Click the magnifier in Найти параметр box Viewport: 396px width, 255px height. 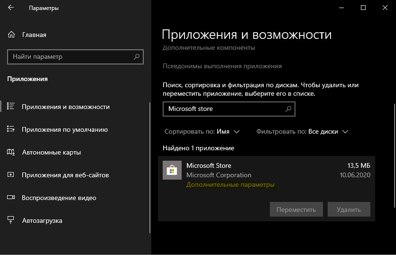coord(137,56)
